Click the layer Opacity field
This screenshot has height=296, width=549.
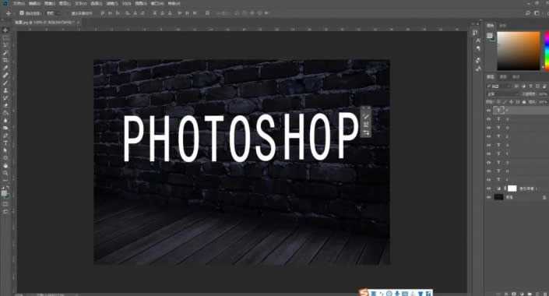(x=543, y=94)
